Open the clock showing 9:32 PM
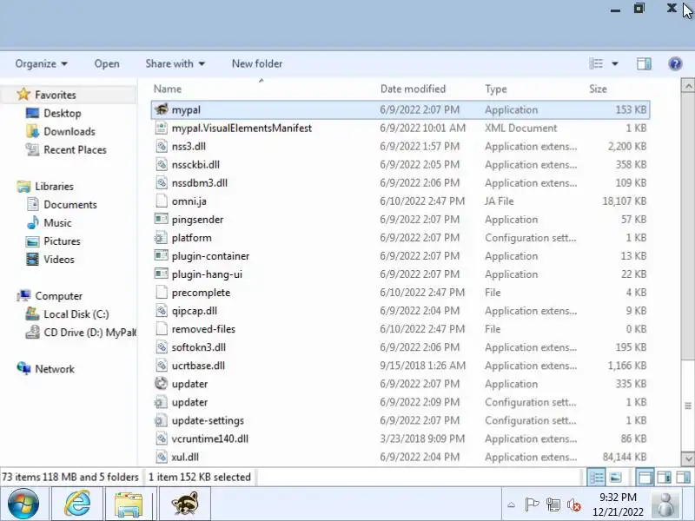Image resolution: width=695 pixels, height=521 pixels. click(x=618, y=505)
